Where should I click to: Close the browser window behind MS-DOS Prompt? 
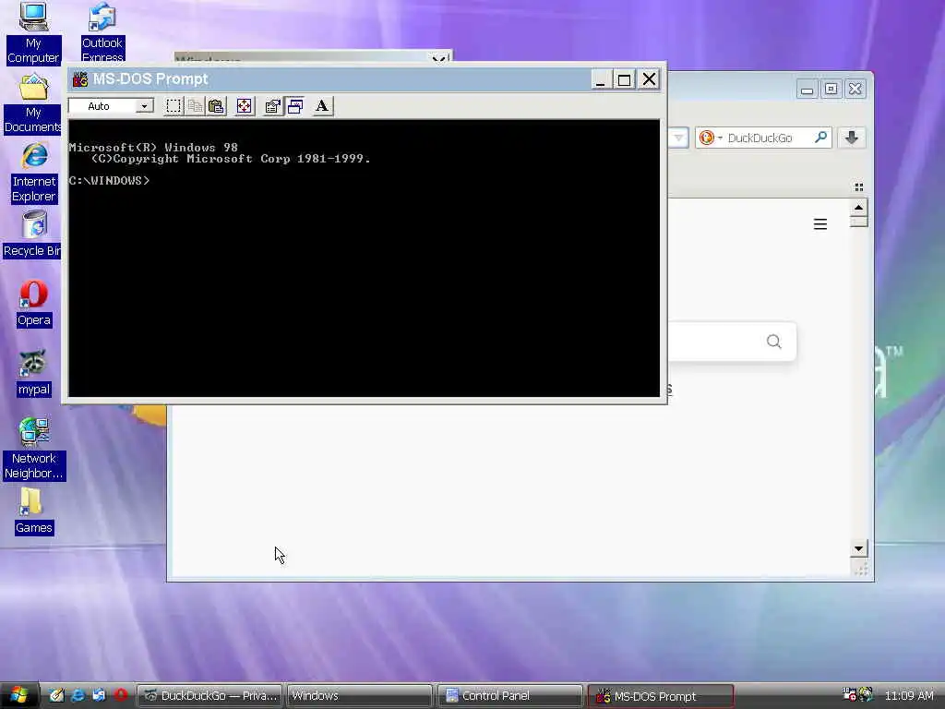[x=855, y=90]
